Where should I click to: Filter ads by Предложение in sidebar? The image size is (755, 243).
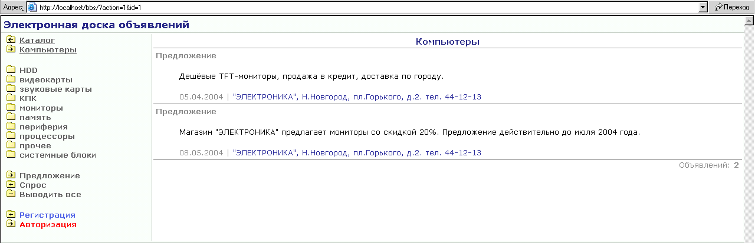[50, 176]
